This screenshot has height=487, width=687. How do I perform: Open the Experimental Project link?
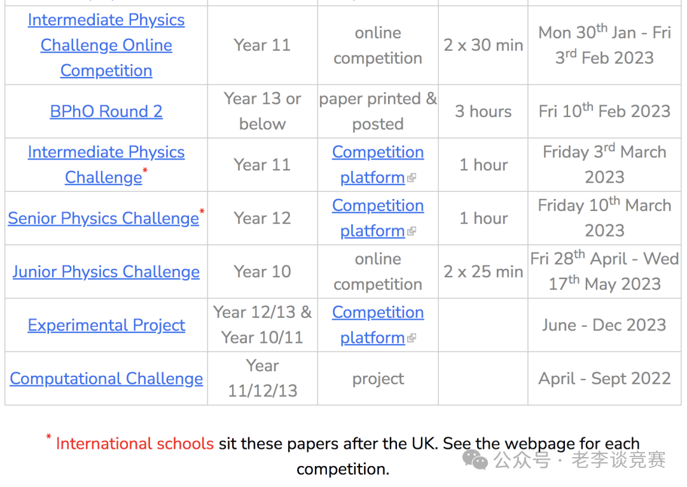coord(106,325)
